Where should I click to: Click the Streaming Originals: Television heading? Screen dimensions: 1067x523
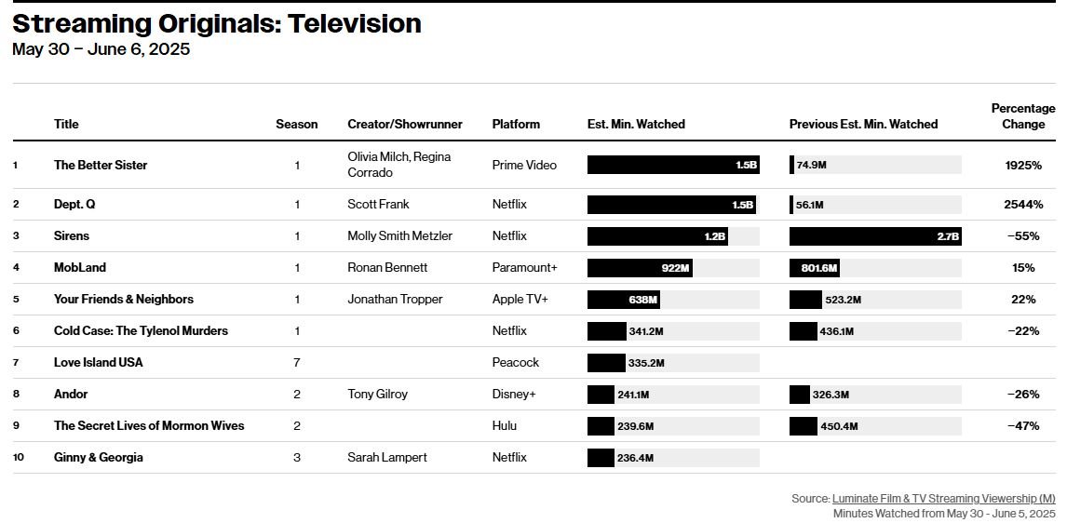[217, 23]
